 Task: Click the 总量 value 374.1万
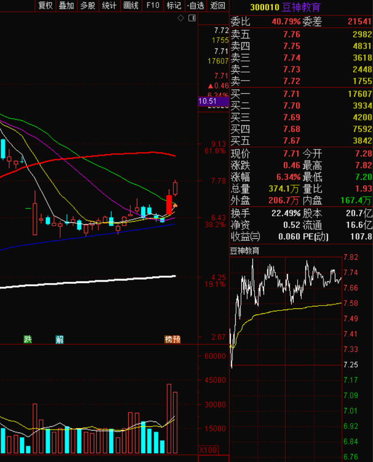284,189
